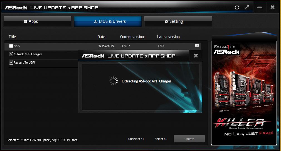Click the Date column header
The width and height of the screenshot is (281, 151).
coord(101,37)
